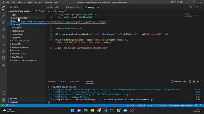This screenshot has height=114, width=204.
Task: Click the New File icon in Explorer
Action: pyautogui.click(x=33, y=11)
